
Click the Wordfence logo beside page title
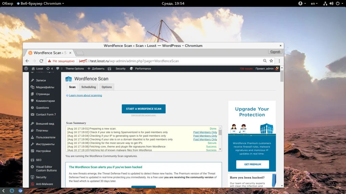point(69,79)
